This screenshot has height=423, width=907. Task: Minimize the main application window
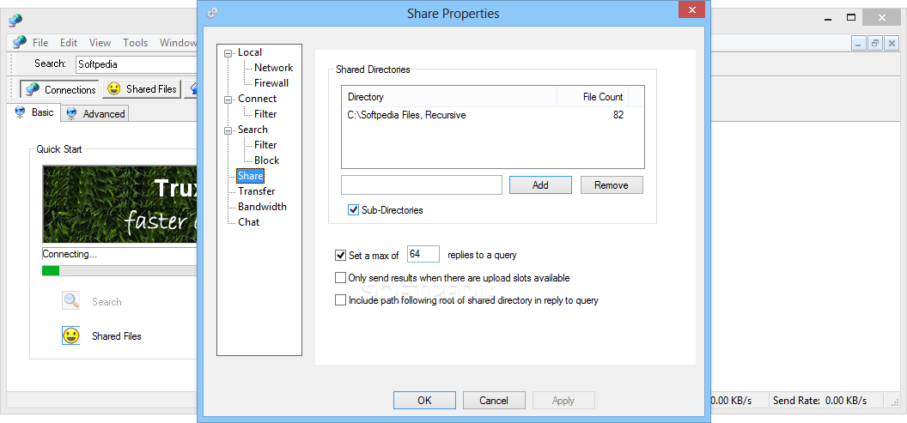tap(826, 18)
